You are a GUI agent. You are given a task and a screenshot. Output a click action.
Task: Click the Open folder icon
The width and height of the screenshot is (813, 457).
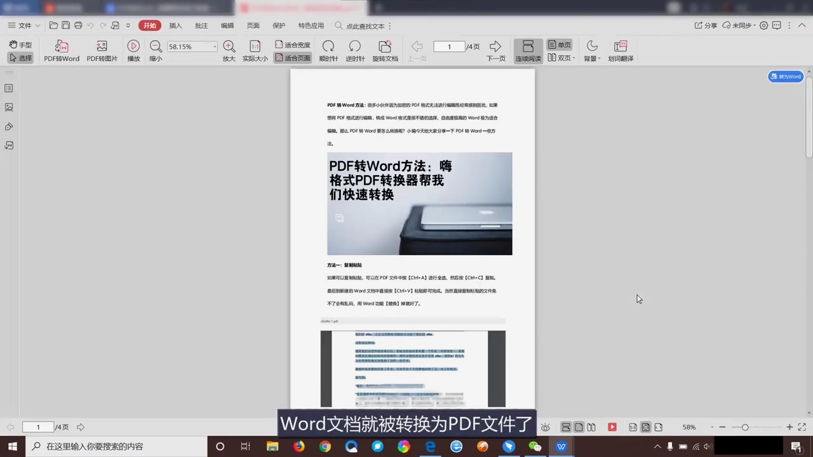pos(53,25)
